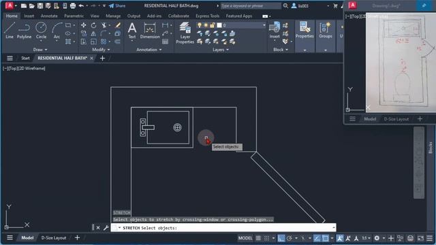This screenshot has height=245, width=436.
Task: Toggle snap mode in status bar
Action: point(266,238)
